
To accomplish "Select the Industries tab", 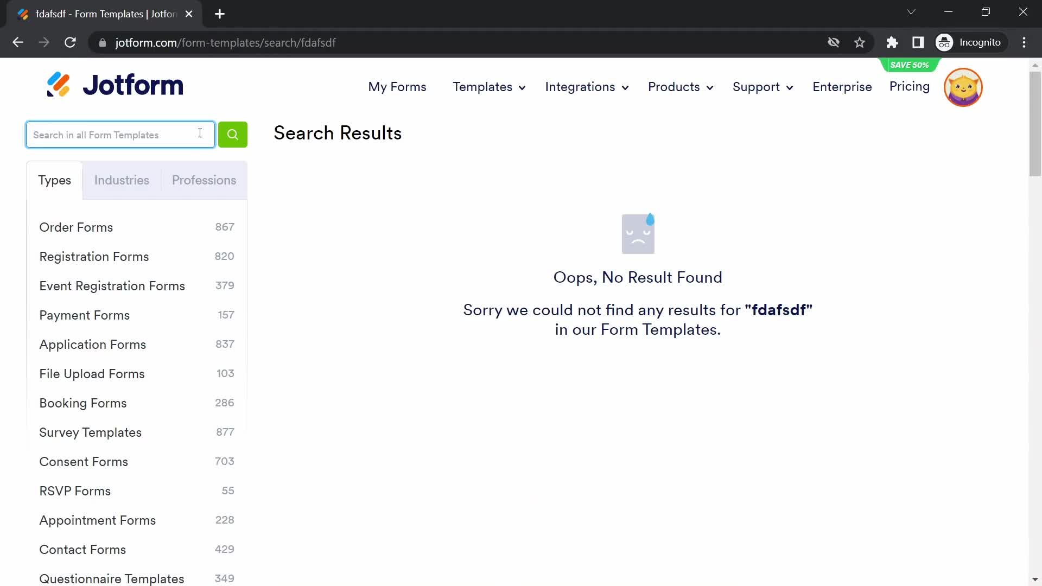I will [x=122, y=180].
